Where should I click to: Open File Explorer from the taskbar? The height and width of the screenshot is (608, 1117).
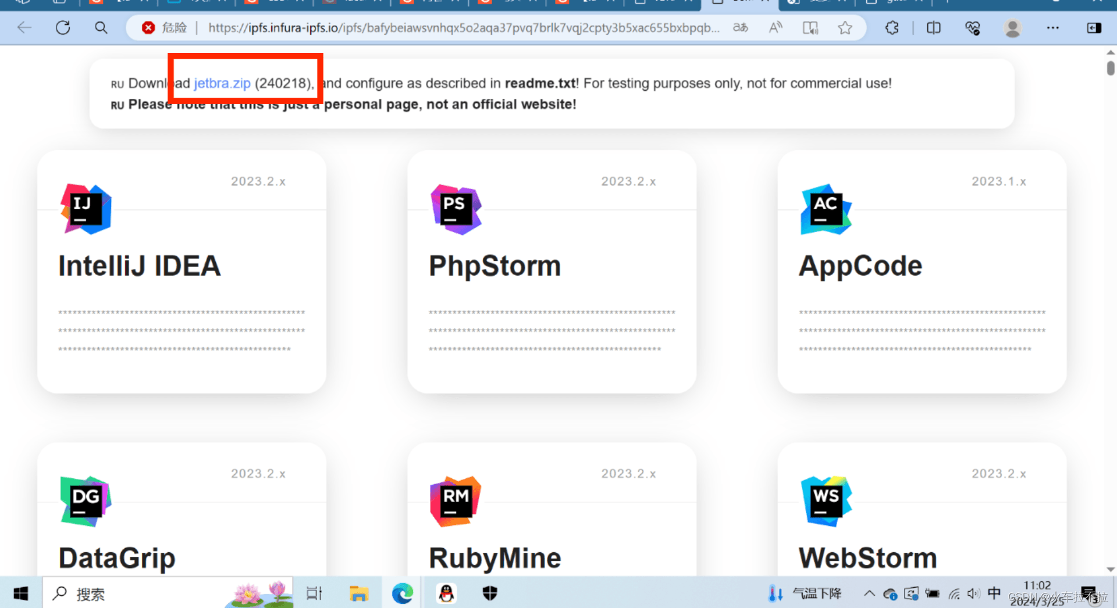point(359,593)
